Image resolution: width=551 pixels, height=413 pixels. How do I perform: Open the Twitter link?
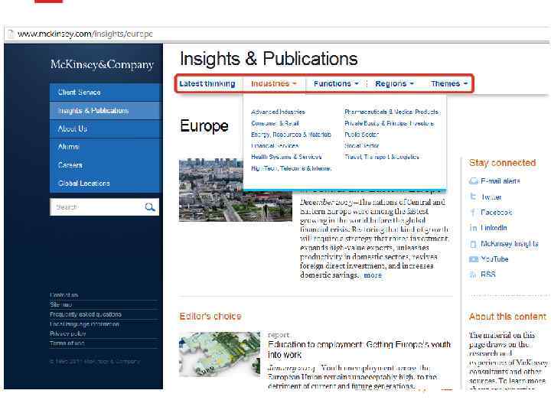click(491, 197)
